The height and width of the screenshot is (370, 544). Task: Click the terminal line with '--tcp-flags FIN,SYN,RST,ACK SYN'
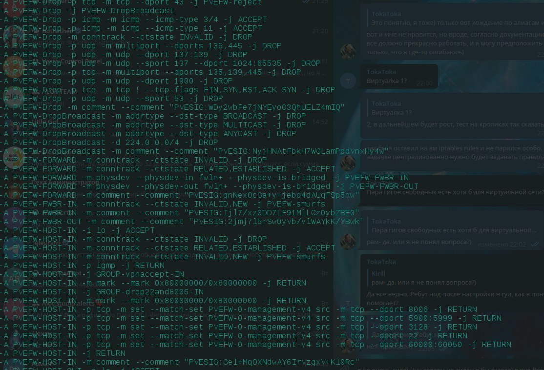coord(167,90)
